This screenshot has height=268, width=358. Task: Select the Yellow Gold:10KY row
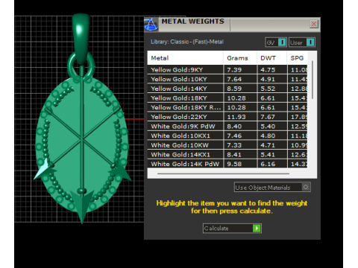tap(227, 79)
